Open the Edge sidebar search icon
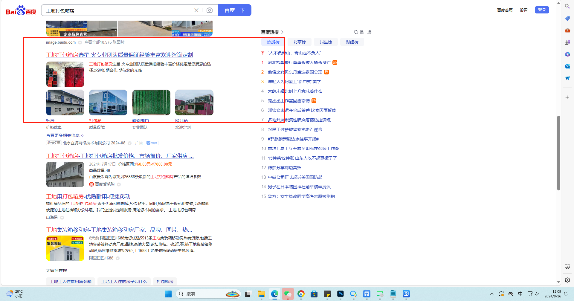The height and width of the screenshot is (301, 574). pyautogui.click(x=567, y=6)
